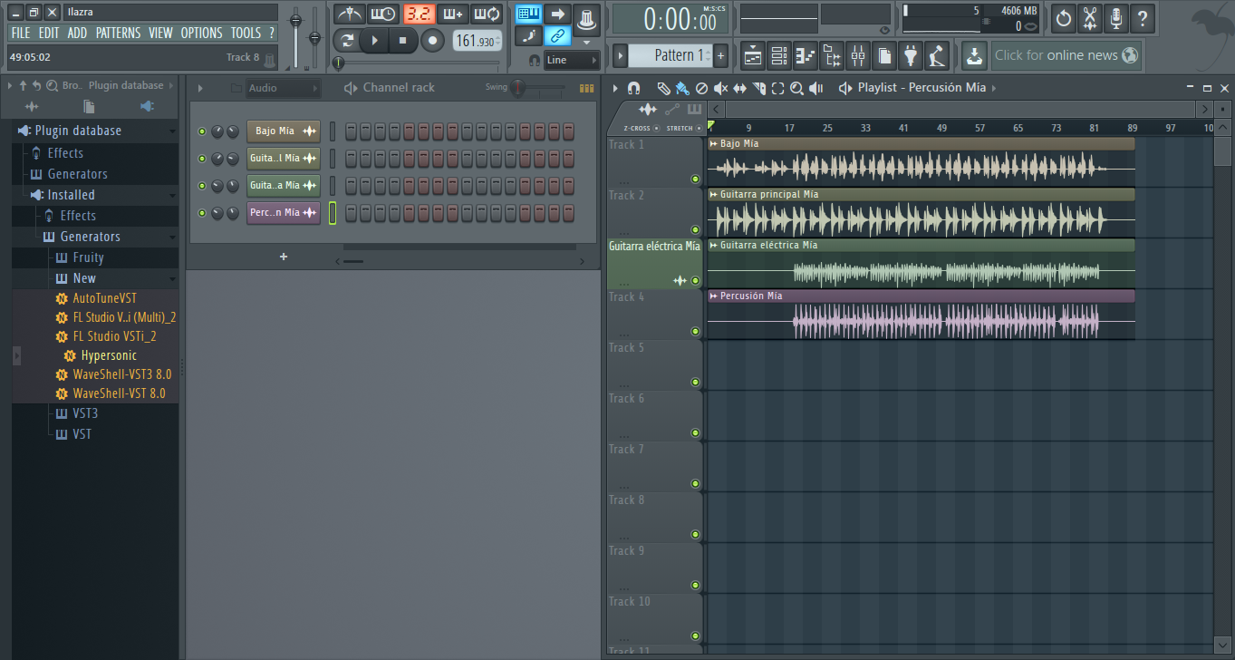The height and width of the screenshot is (660, 1235).
Task: Add a new pattern with the plus button
Action: pyautogui.click(x=721, y=55)
